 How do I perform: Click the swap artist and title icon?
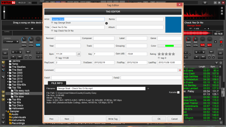point(107,23)
